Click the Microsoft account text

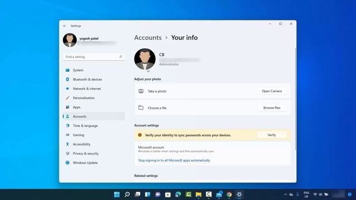click(151, 147)
